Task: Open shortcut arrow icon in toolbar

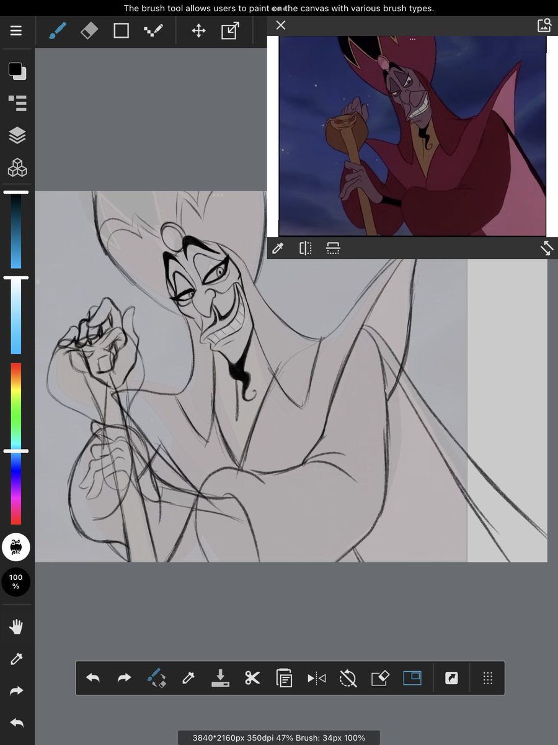Action: pos(452,678)
